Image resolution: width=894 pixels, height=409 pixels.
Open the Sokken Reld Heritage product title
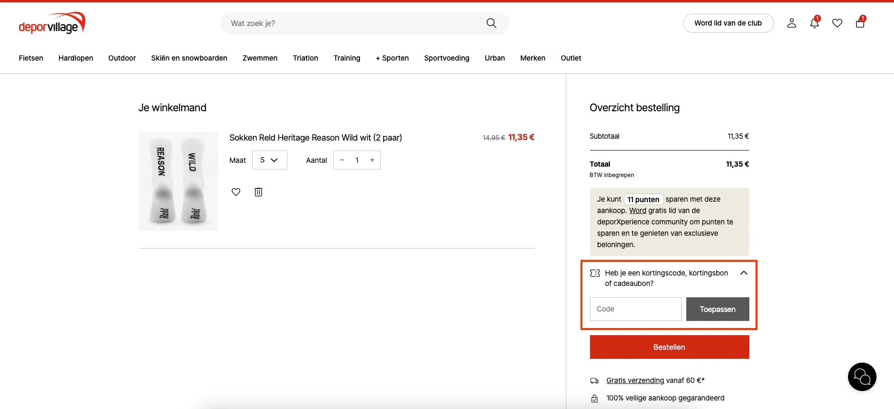point(316,138)
